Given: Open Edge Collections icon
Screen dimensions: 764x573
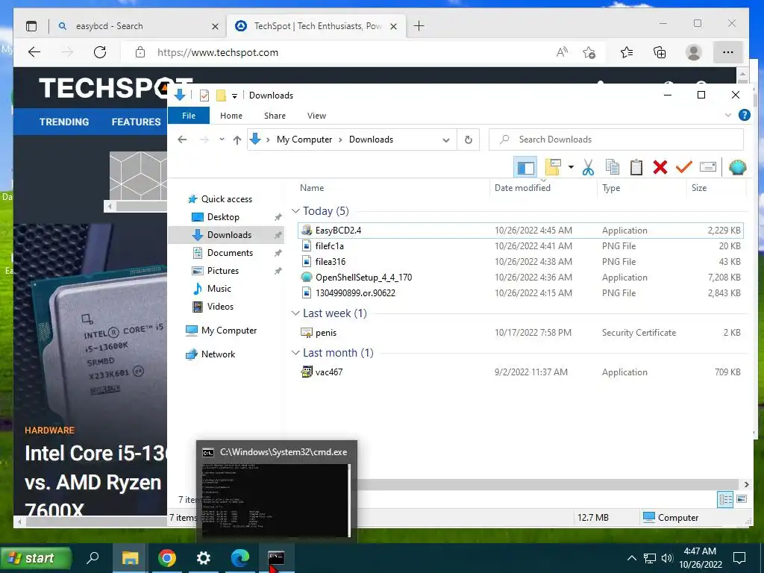Looking at the screenshot, I should [660, 52].
